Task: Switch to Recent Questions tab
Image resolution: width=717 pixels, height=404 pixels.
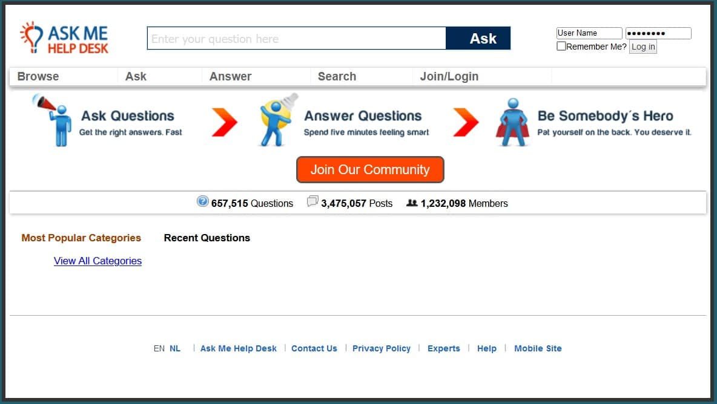Action: coord(207,238)
